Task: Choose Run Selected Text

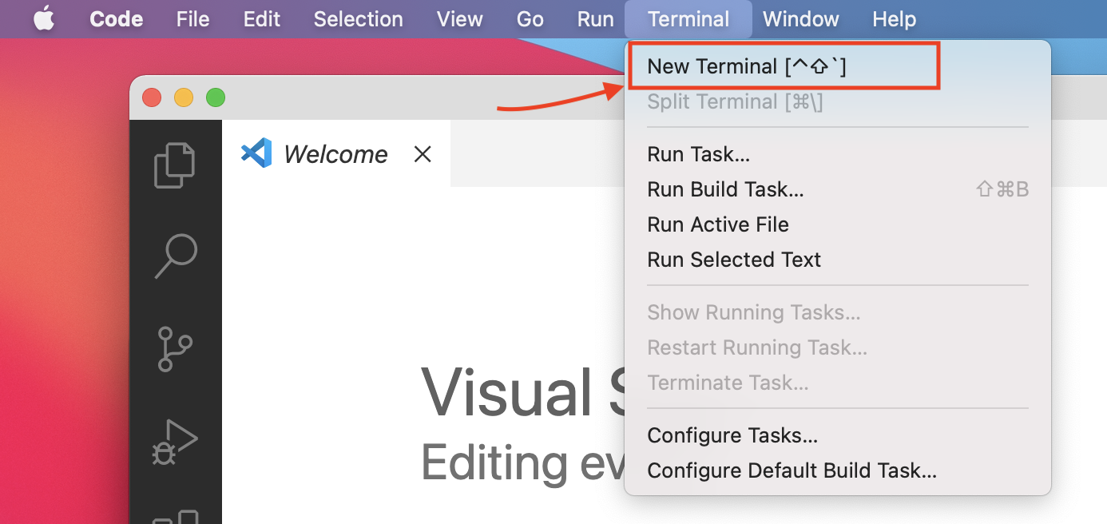Action: tap(838, 260)
